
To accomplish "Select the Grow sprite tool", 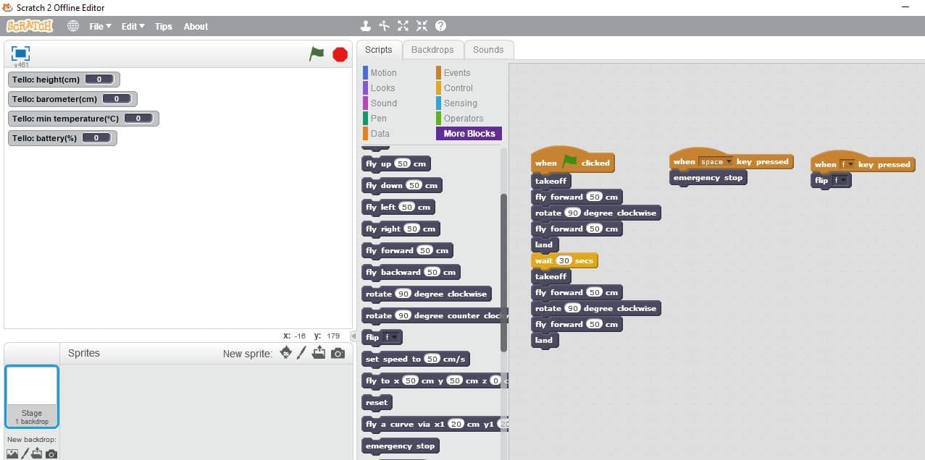I will click(x=403, y=26).
